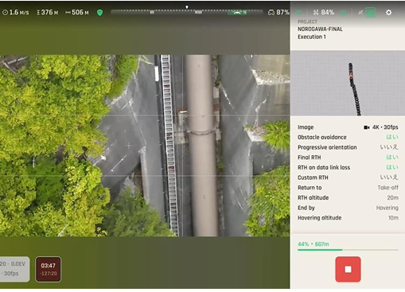The height and width of the screenshot is (292, 405).
Task: Select the Execution 1 label
Action: (x=312, y=37)
